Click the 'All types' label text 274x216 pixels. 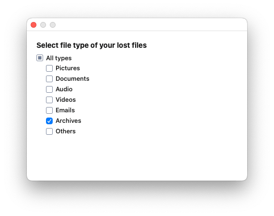point(59,58)
